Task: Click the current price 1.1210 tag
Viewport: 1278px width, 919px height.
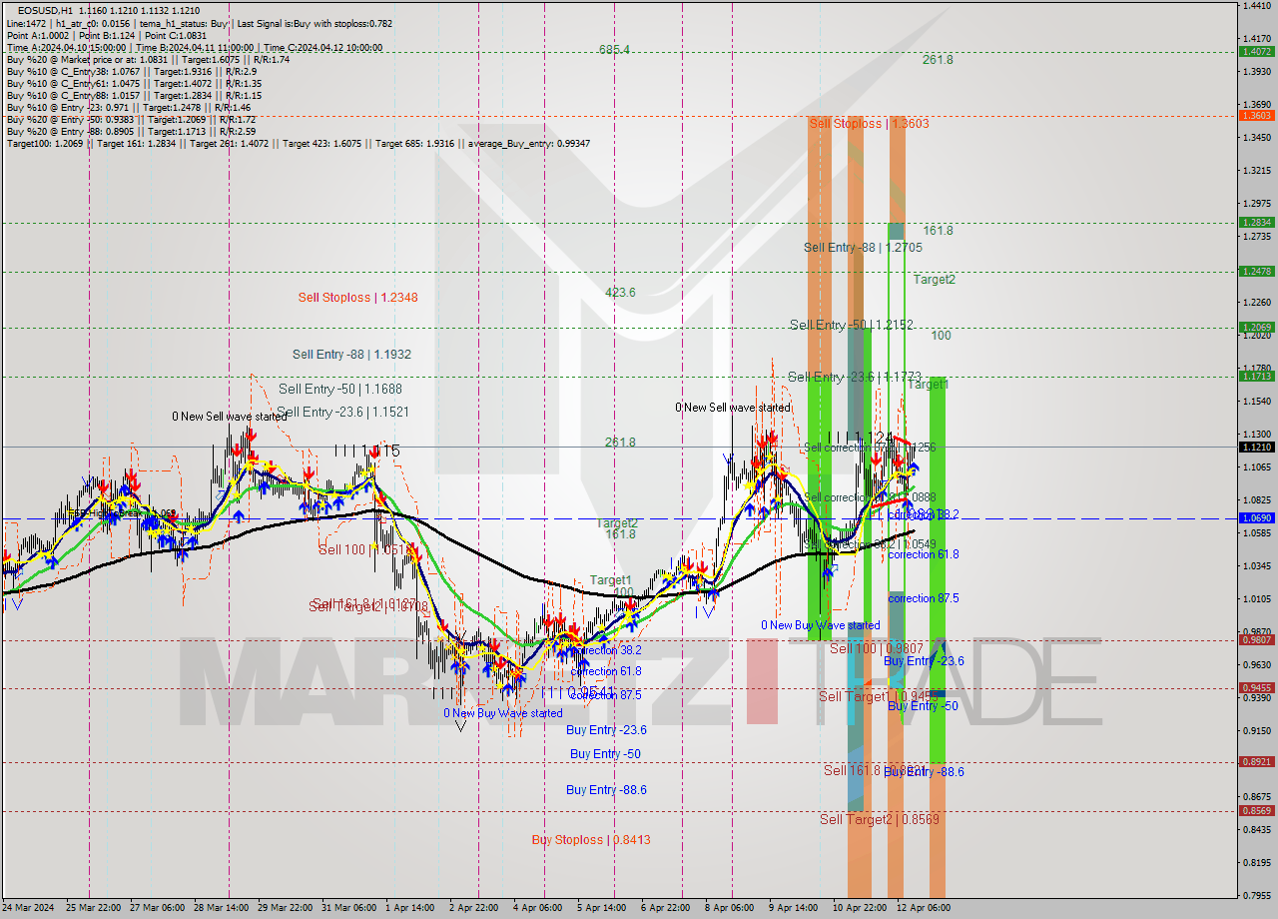Action: pos(1255,448)
